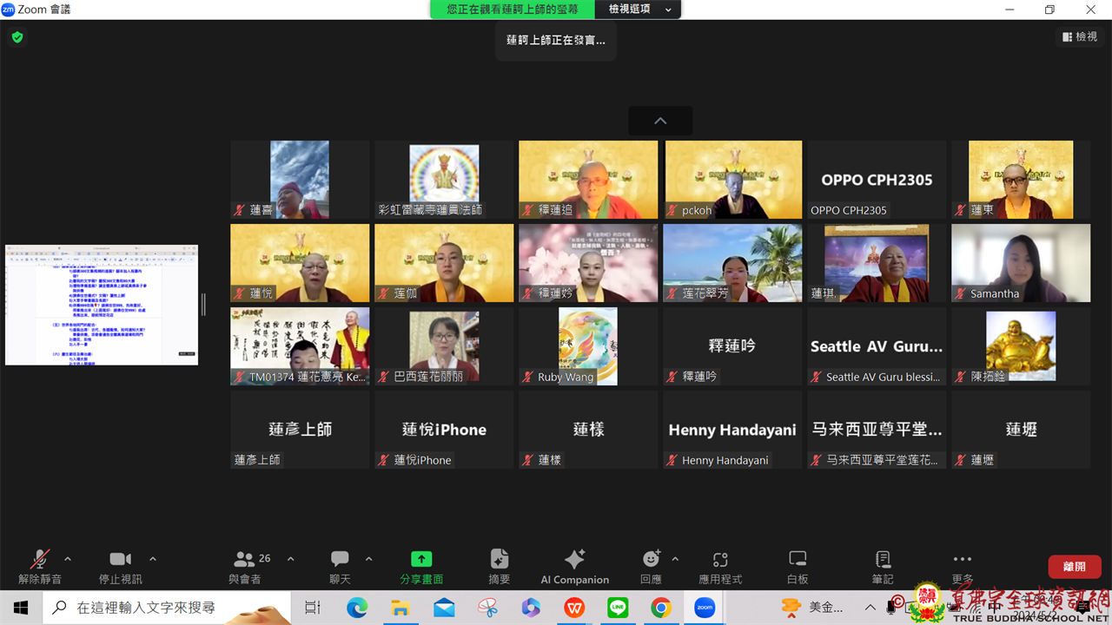This screenshot has width=1112, height=625.
Task: Open the 摘要 summary tool
Action: (x=499, y=566)
